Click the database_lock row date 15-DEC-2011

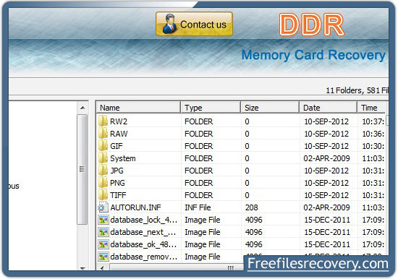pyautogui.click(x=327, y=220)
